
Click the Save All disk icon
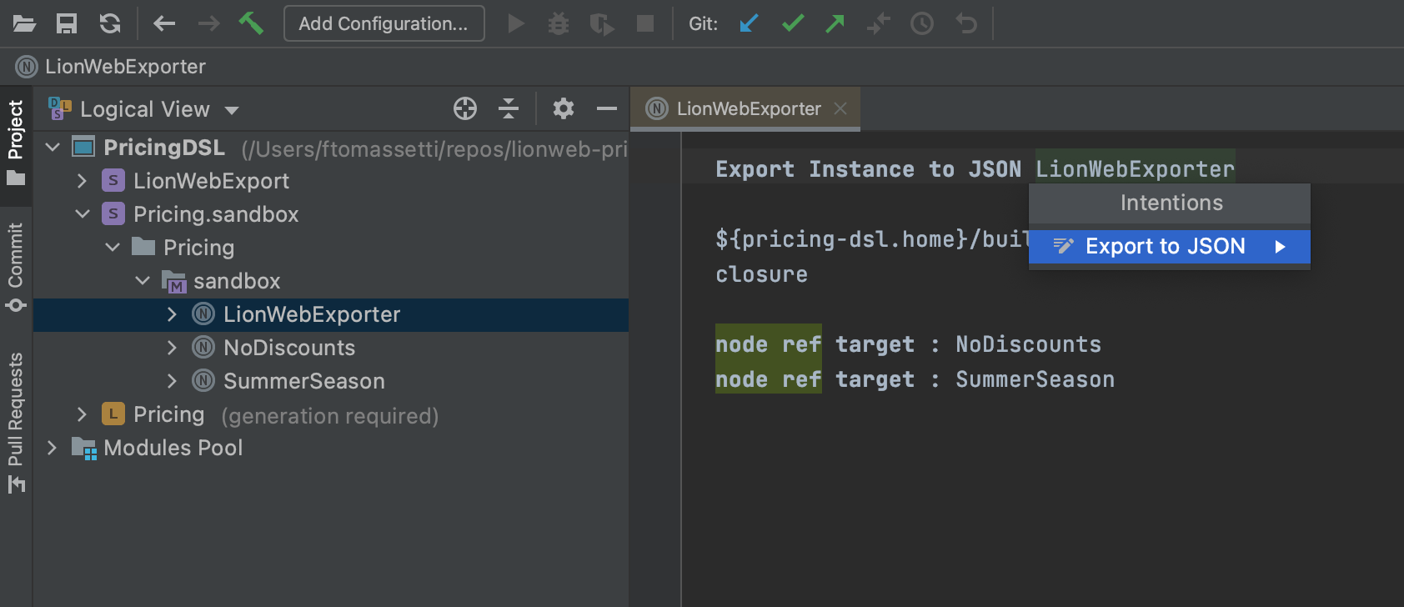67,23
